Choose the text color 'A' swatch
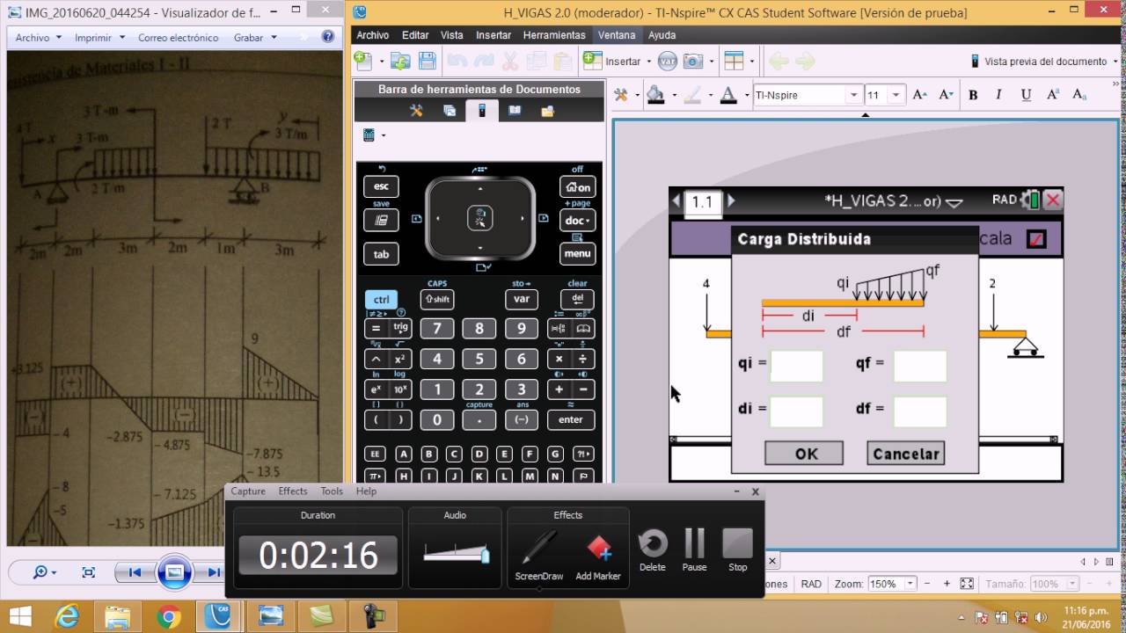The height and width of the screenshot is (633, 1126). click(728, 95)
